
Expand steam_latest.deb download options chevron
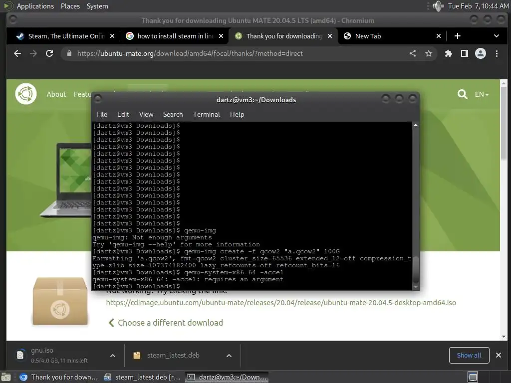[229, 356]
